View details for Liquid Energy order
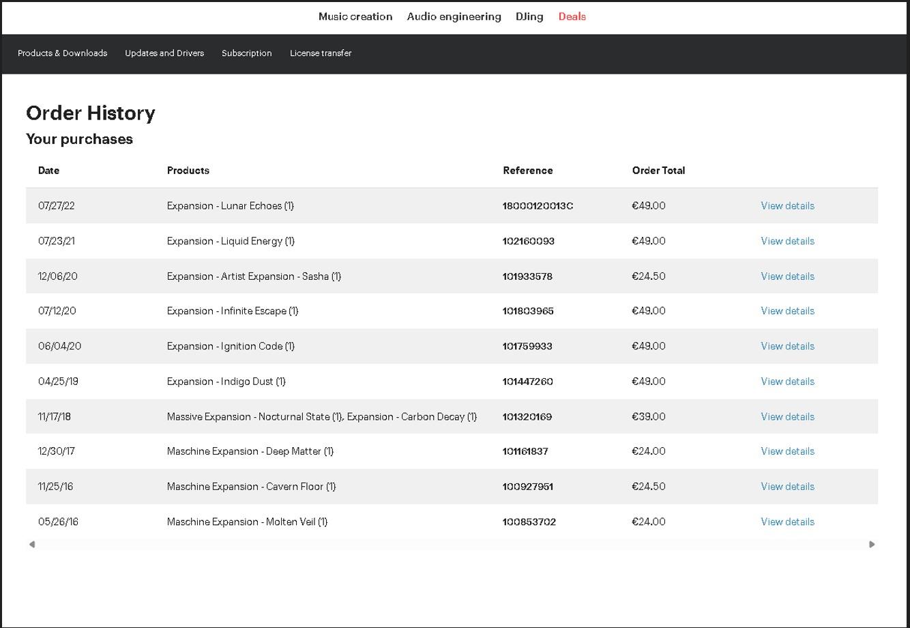Viewport: 910px width, 628px height. pyautogui.click(x=788, y=241)
